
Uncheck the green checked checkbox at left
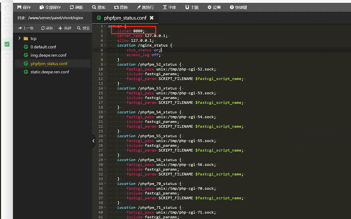(x=7, y=44)
